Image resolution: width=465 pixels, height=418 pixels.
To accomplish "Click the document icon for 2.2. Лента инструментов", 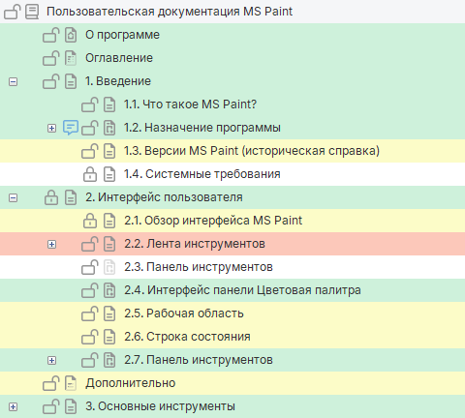I will (x=109, y=244).
